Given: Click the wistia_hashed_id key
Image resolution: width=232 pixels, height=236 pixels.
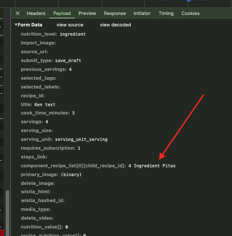Looking at the screenshot, I should pyautogui.click(x=43, y=200).
